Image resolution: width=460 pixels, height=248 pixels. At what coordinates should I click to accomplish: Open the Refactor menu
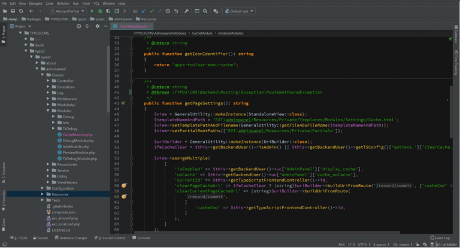(63, 3)
